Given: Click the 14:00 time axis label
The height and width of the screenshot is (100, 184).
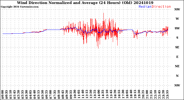Looking at the screenshot, I should click(99, 95).
